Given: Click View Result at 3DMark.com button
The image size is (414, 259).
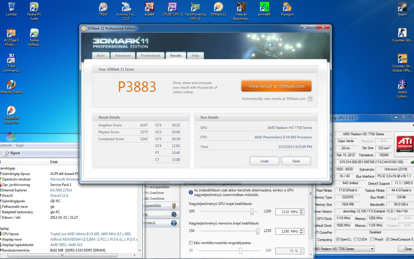Looking at the screenshot, I should pos(276,86).
